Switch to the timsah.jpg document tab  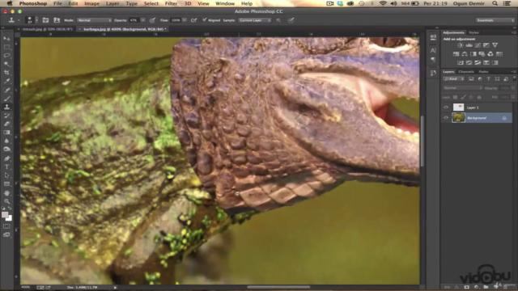(47, 29)
